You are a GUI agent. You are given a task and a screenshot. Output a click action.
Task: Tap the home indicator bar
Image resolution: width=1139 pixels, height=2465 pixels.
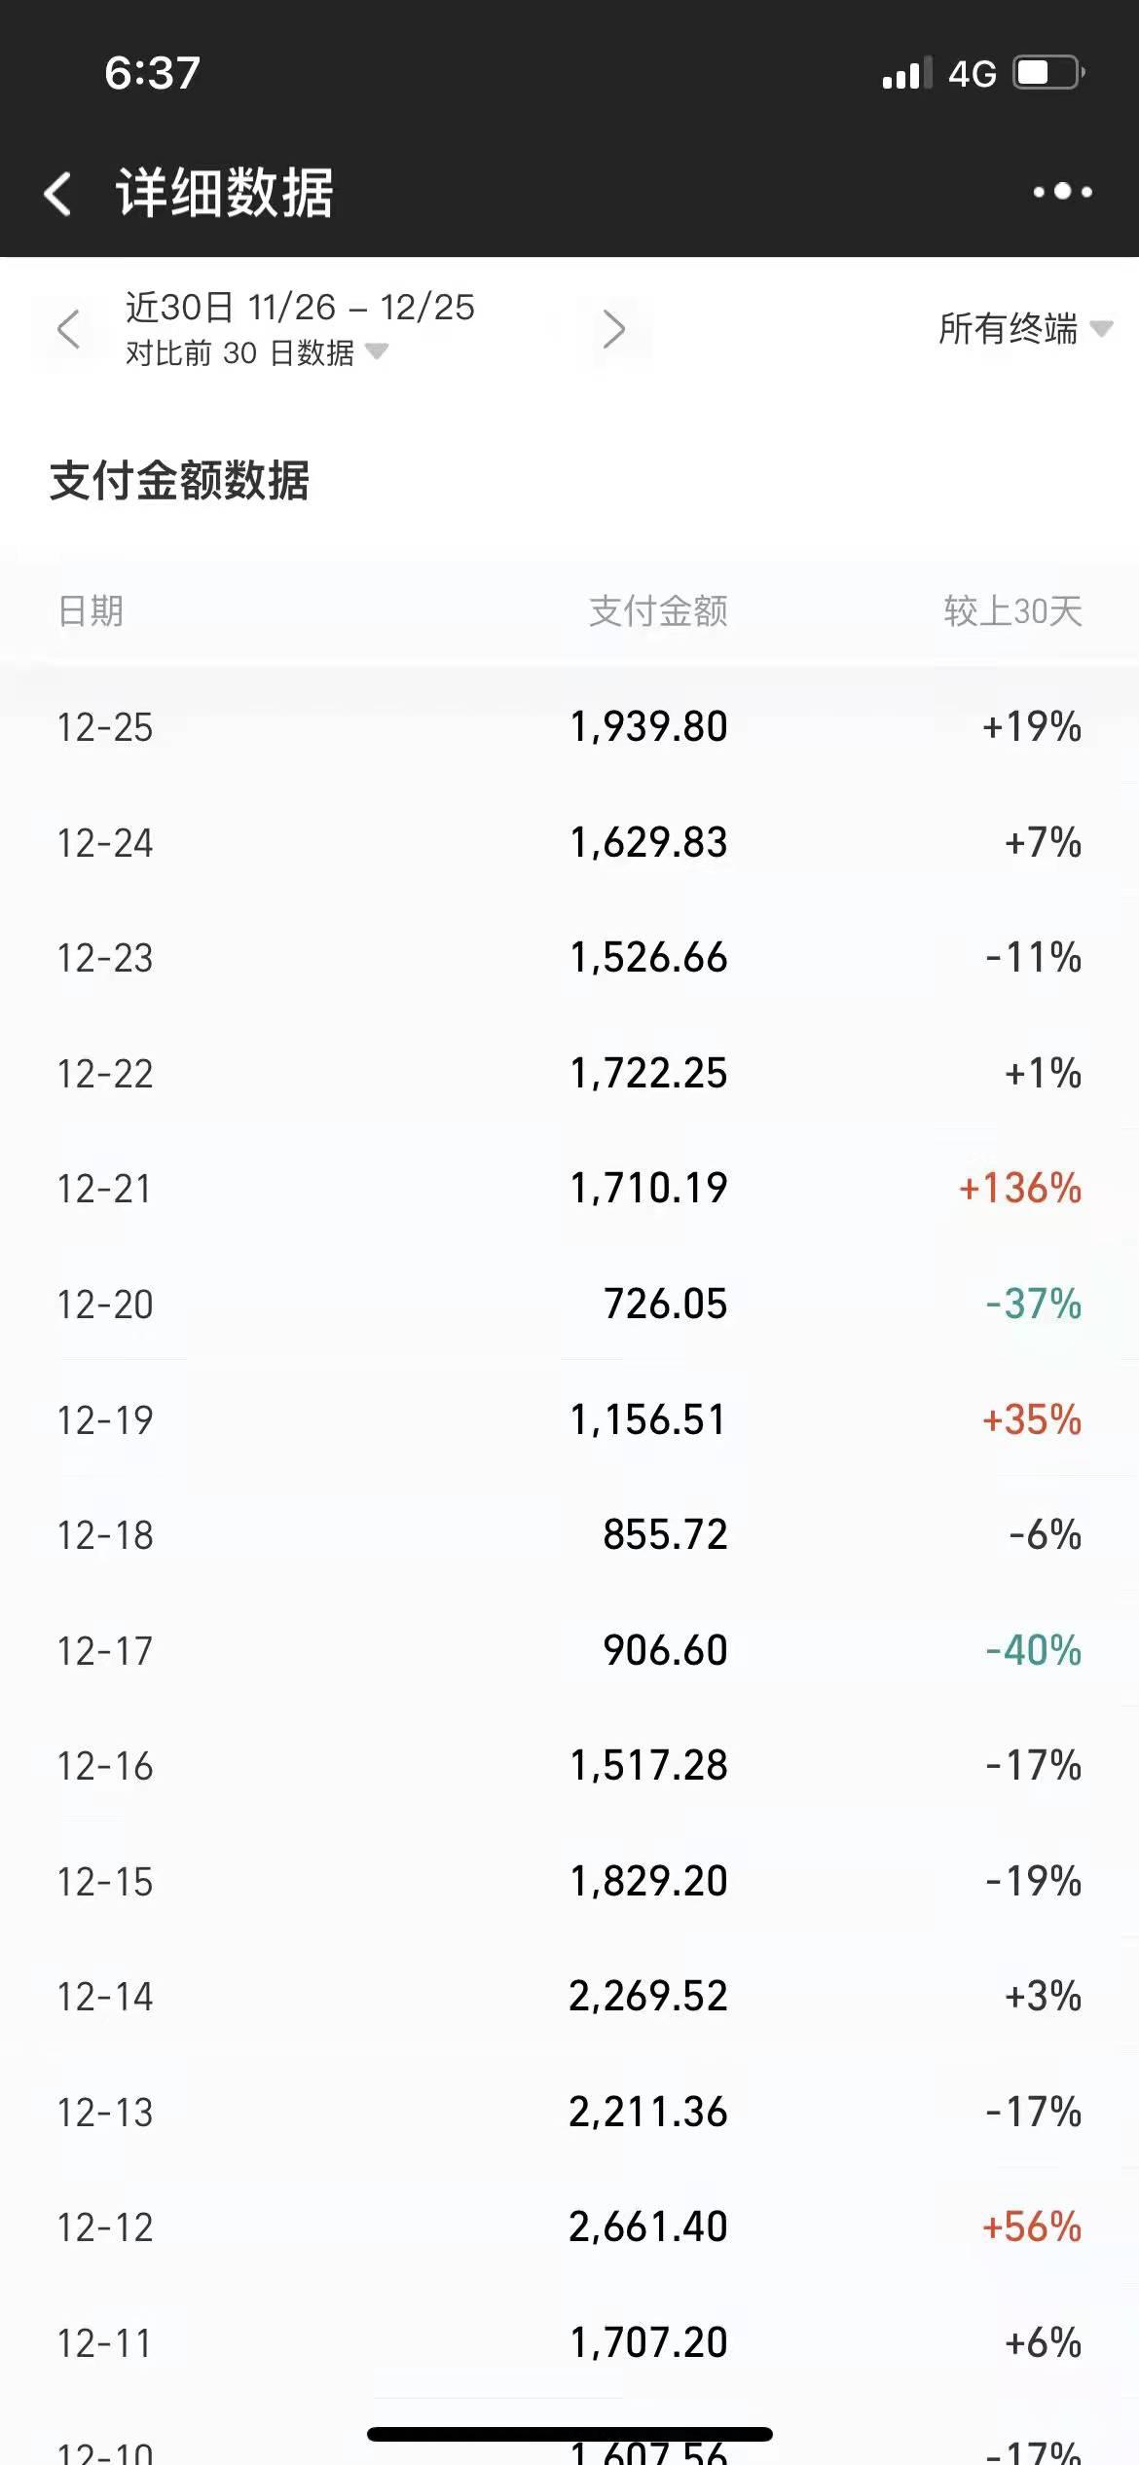pos(569,2434)
